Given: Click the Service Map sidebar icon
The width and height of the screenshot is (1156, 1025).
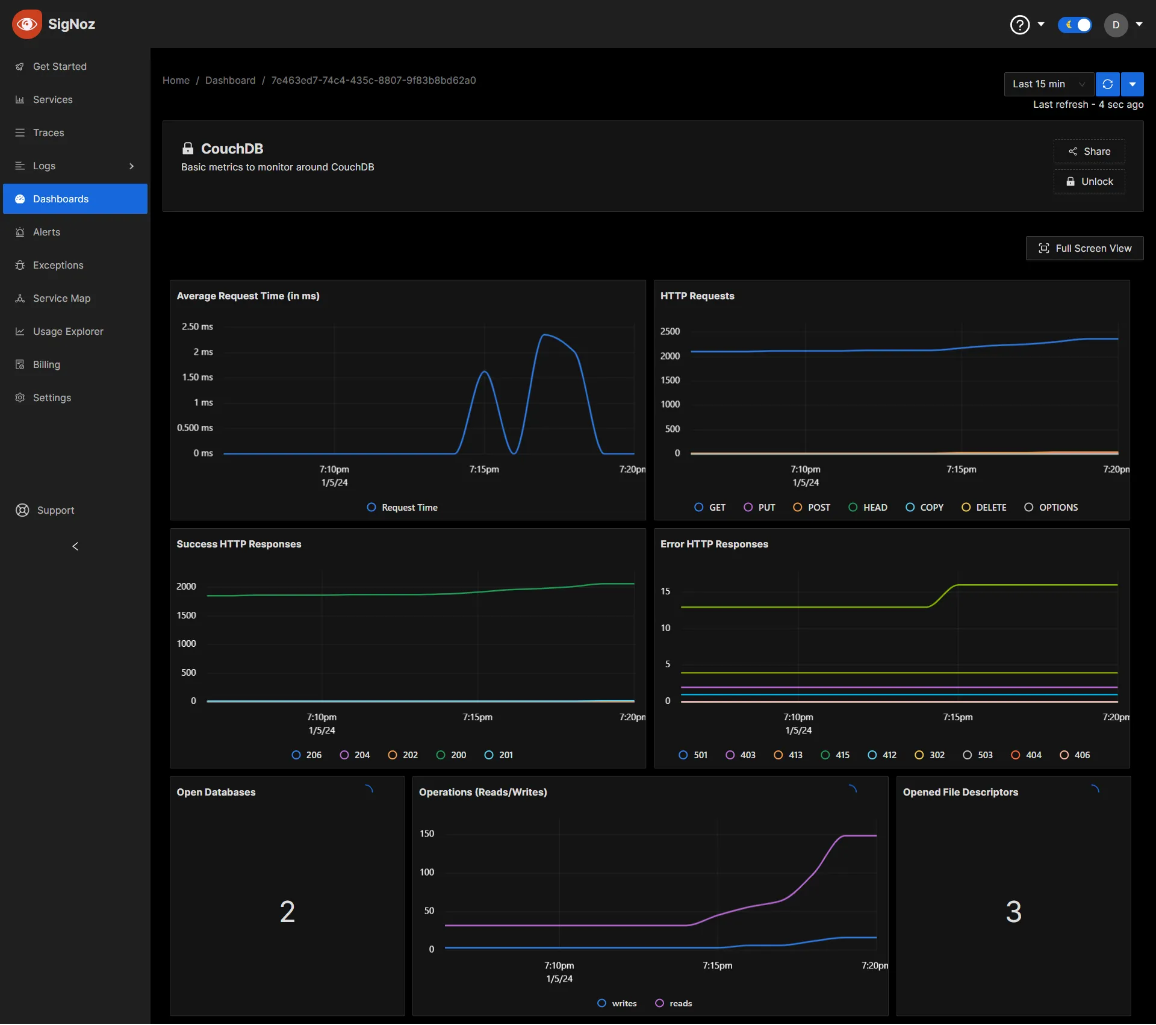Looking at the screenshot, I should pyautogui.click(x=19, y=298).
